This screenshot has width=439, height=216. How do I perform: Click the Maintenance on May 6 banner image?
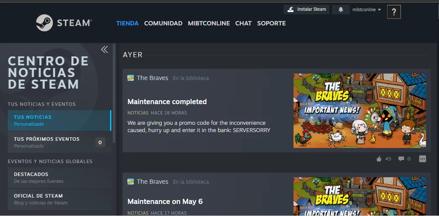coord(360,197)
